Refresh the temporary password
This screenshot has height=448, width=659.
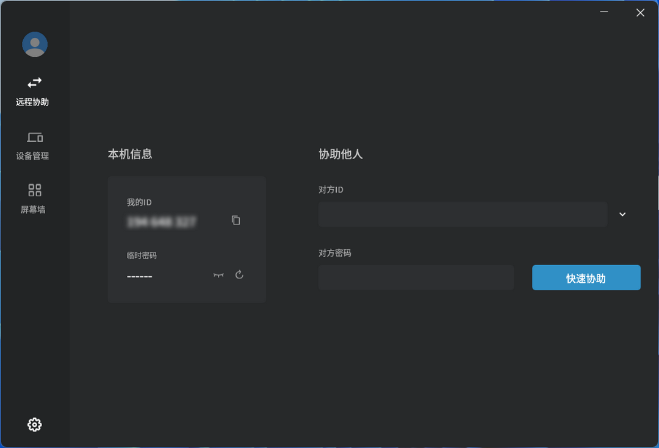(239, 275)
